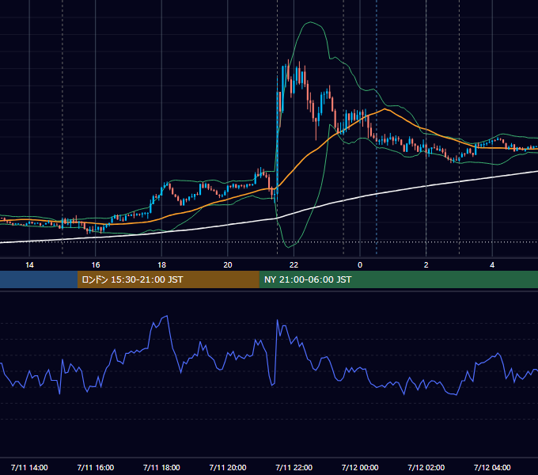Click the 7/12 00:00 date label
This screenshot has height=475, width=538.
[360, 467]
